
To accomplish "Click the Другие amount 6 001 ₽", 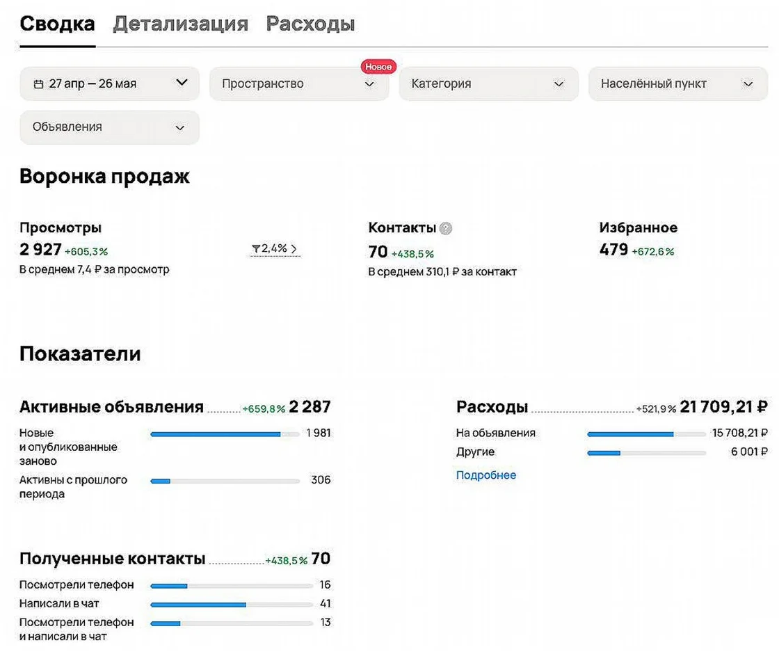I will click(749, 452).
